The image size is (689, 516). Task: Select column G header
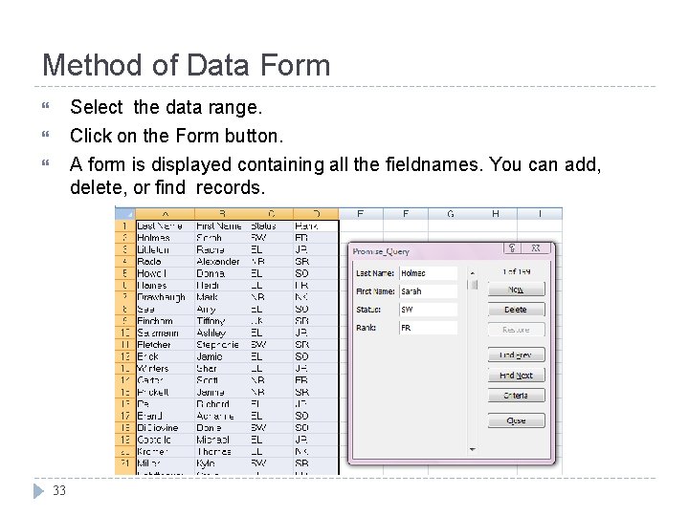(451, 214)
